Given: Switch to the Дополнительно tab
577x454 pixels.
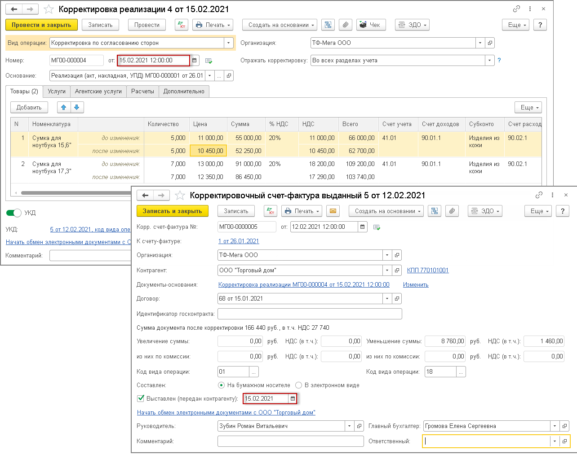Looking at the screenshot, I should click(184, 91).
